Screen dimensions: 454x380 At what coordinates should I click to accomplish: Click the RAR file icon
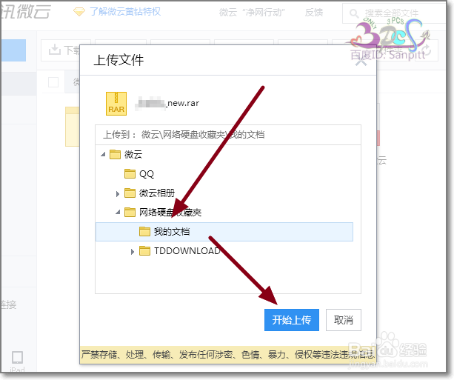(116, 104)
